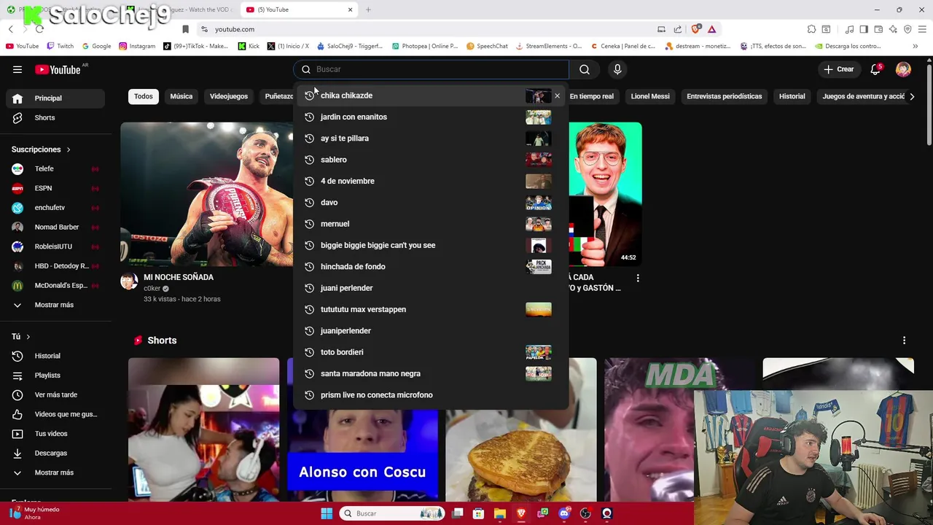Open Historial in the sidebar

(x=55, y=356)
